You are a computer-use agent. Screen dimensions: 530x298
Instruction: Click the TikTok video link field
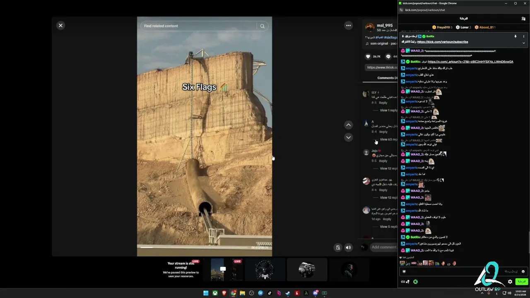coord(381,67)
